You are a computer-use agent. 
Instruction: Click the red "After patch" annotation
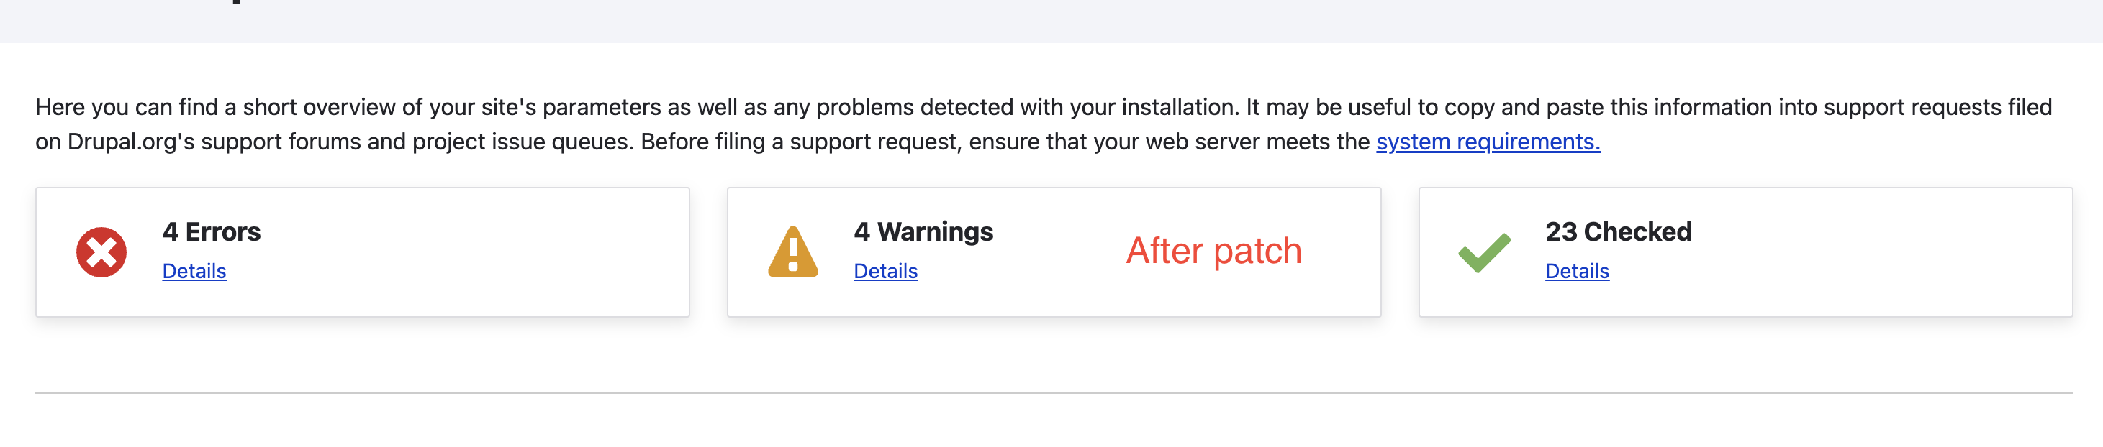(x=1214, y=252)
